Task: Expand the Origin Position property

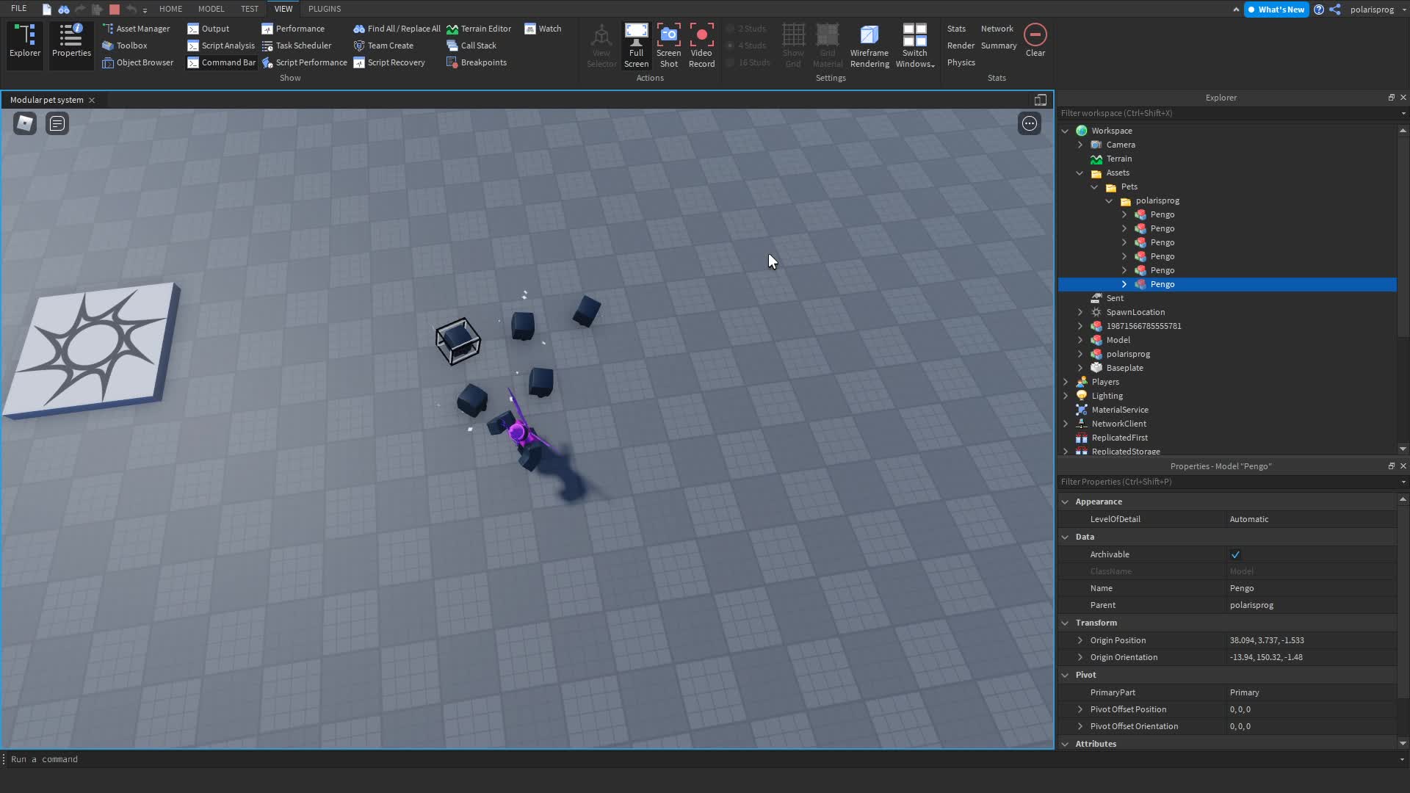Action: pos(1080,640)
